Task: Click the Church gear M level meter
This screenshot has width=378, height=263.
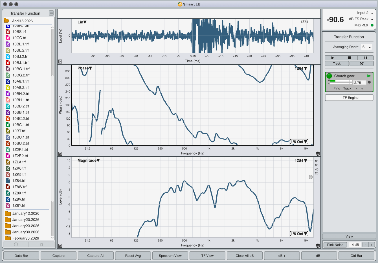Action: pyautogui.click(x=341, y=81)
